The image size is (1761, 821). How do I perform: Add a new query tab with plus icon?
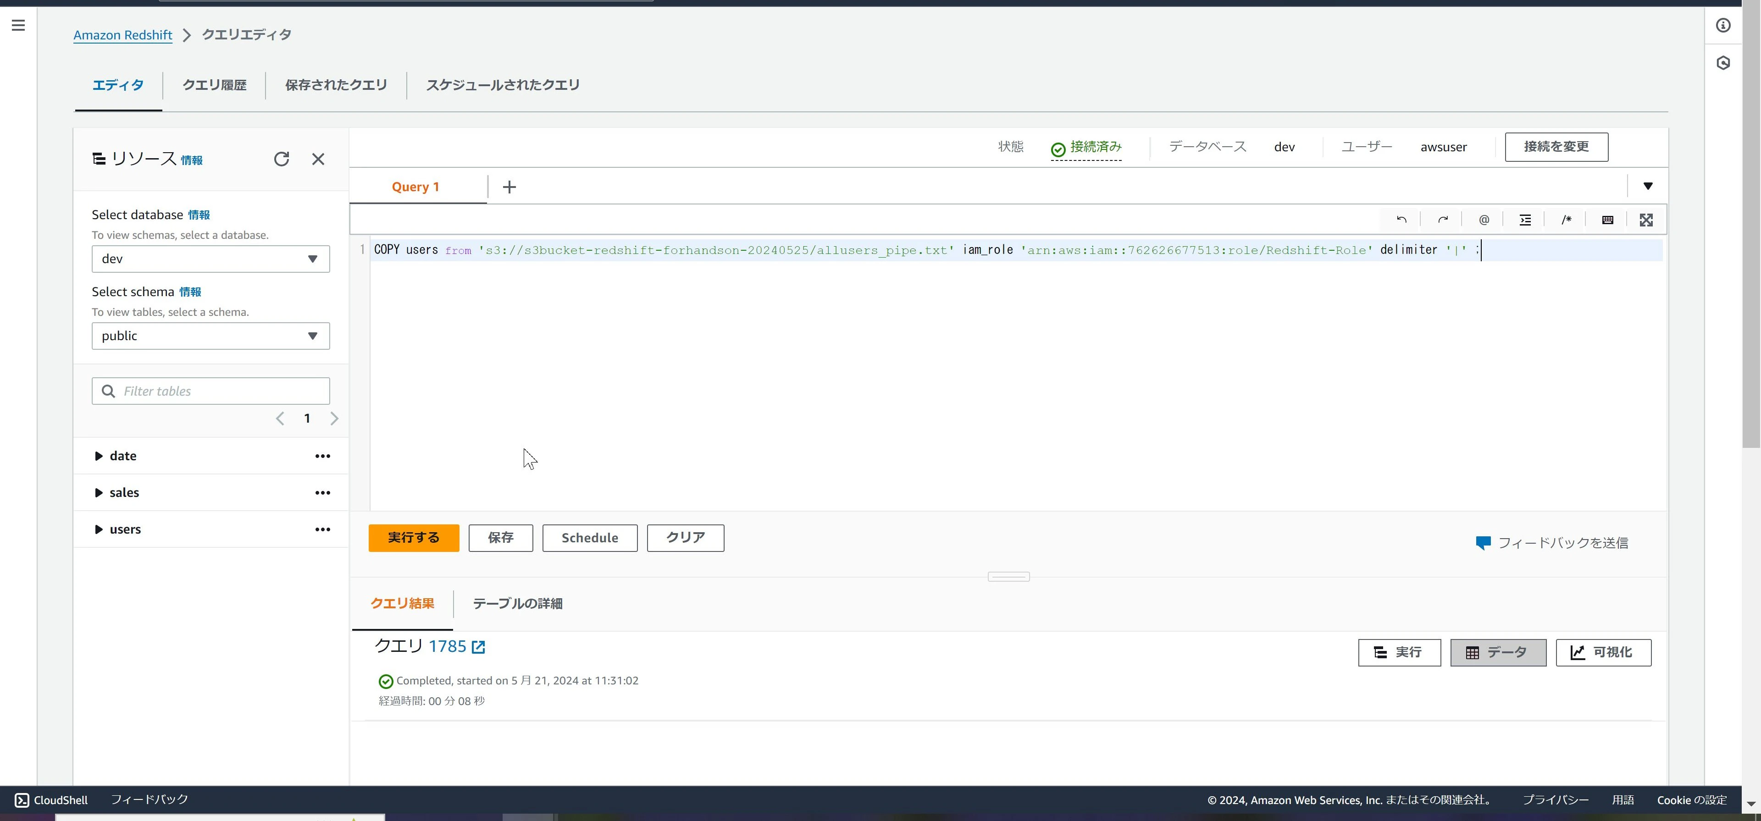[509, 187]
